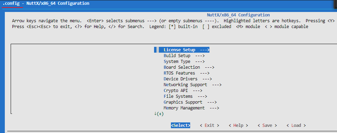The image size is (337, 133).
Task: Open the Crypto API submenu
Action: pos(183,91)
